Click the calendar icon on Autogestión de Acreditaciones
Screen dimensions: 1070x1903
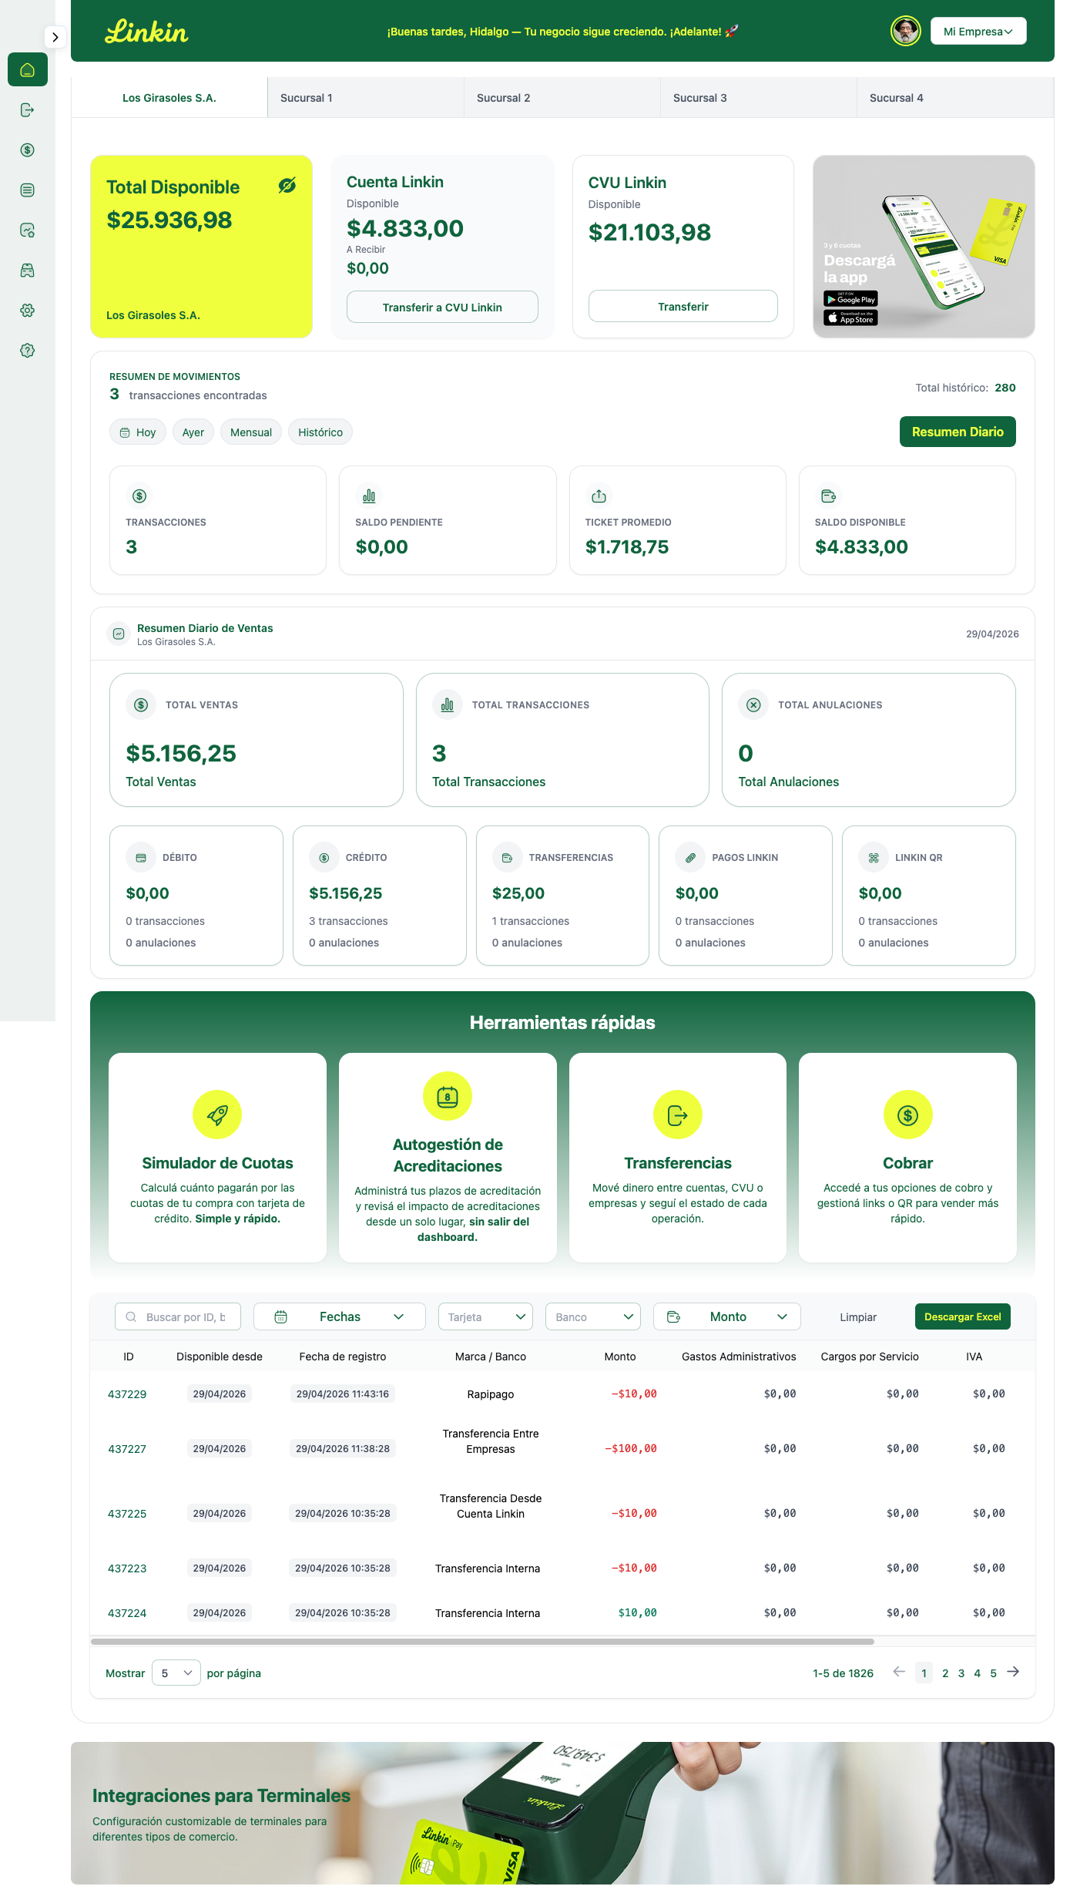pos(448,1096)
